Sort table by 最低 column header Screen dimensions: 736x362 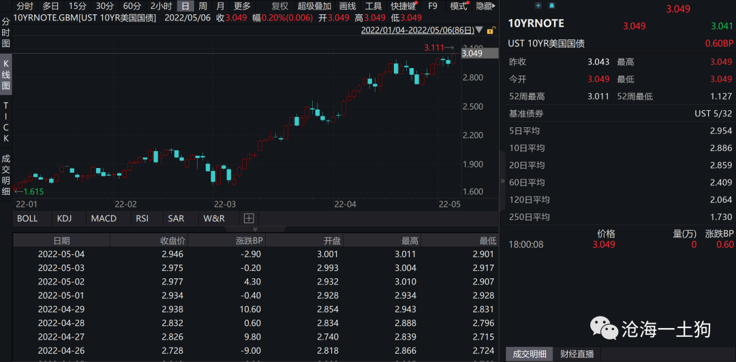[460, 241]
